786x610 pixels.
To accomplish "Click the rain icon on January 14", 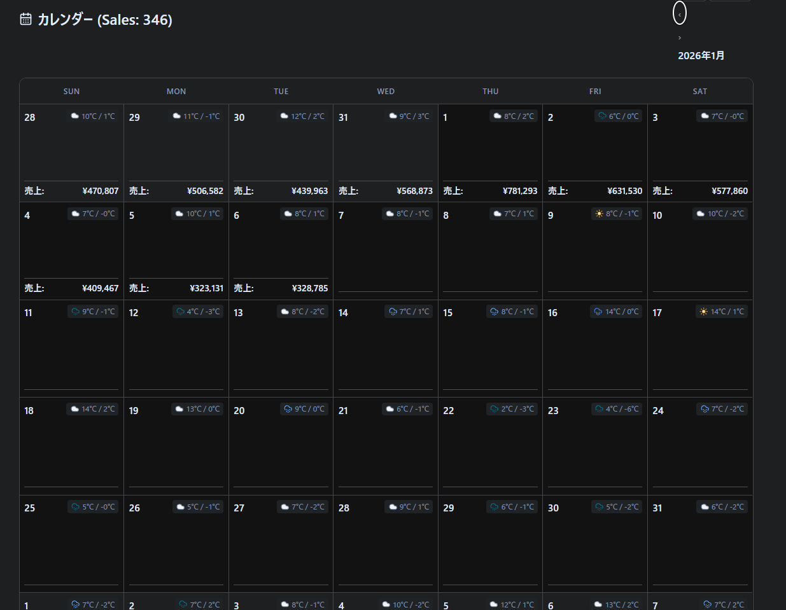I will click(x=393, y=312).
